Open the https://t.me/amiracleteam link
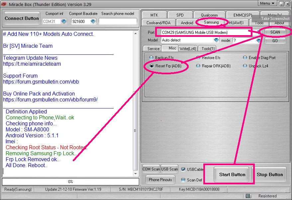This screenshot has height=200, width=292. click(32, 64)
